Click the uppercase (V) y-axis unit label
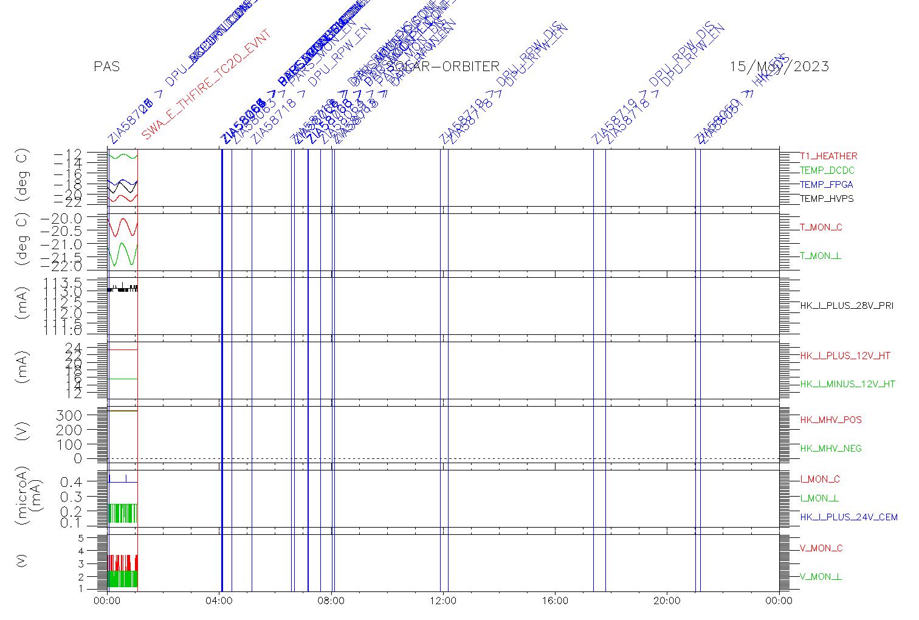This screenshot has width=919, height=620. pos(23,432)
